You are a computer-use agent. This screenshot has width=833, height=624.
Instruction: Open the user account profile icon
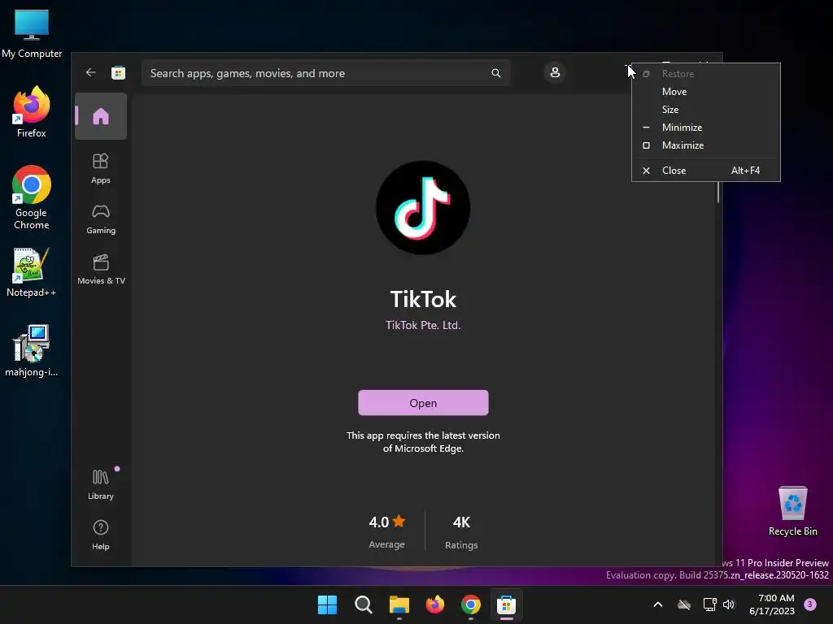[555, 72]
